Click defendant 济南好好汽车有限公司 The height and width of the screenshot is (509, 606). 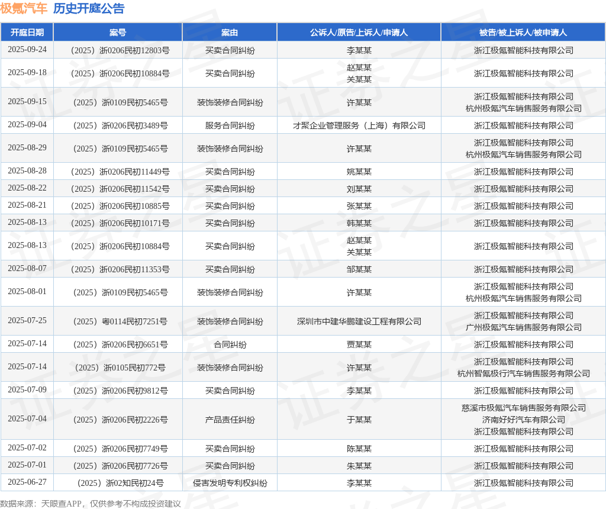pos(523,420)
